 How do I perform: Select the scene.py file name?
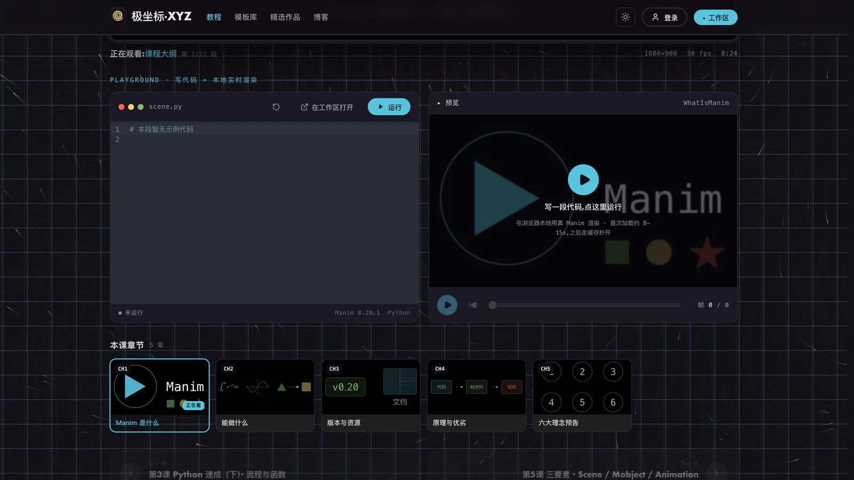click(165, 107)
